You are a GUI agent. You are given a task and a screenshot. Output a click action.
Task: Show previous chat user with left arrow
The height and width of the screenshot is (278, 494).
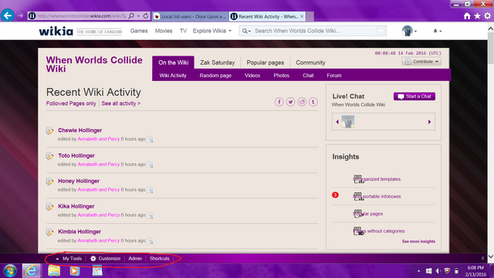point(337,122)
